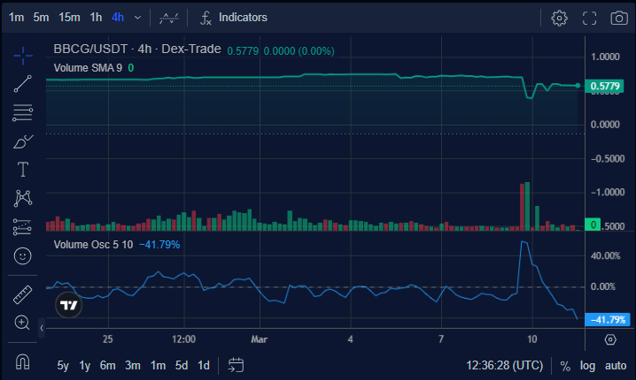Collapse the left drawing toolbar

tap(42, 328)
